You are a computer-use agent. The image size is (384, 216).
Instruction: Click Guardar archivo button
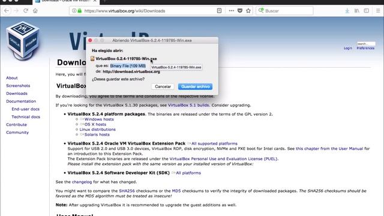tap(195, 86)
